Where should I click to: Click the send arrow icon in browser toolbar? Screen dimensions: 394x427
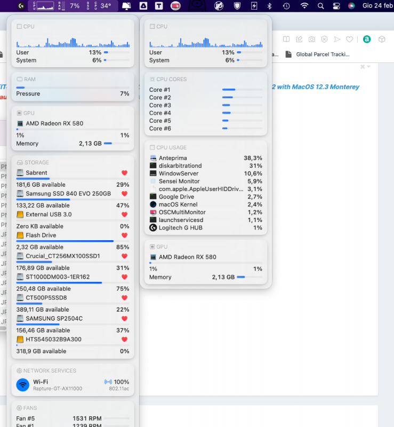coord(337,39)
